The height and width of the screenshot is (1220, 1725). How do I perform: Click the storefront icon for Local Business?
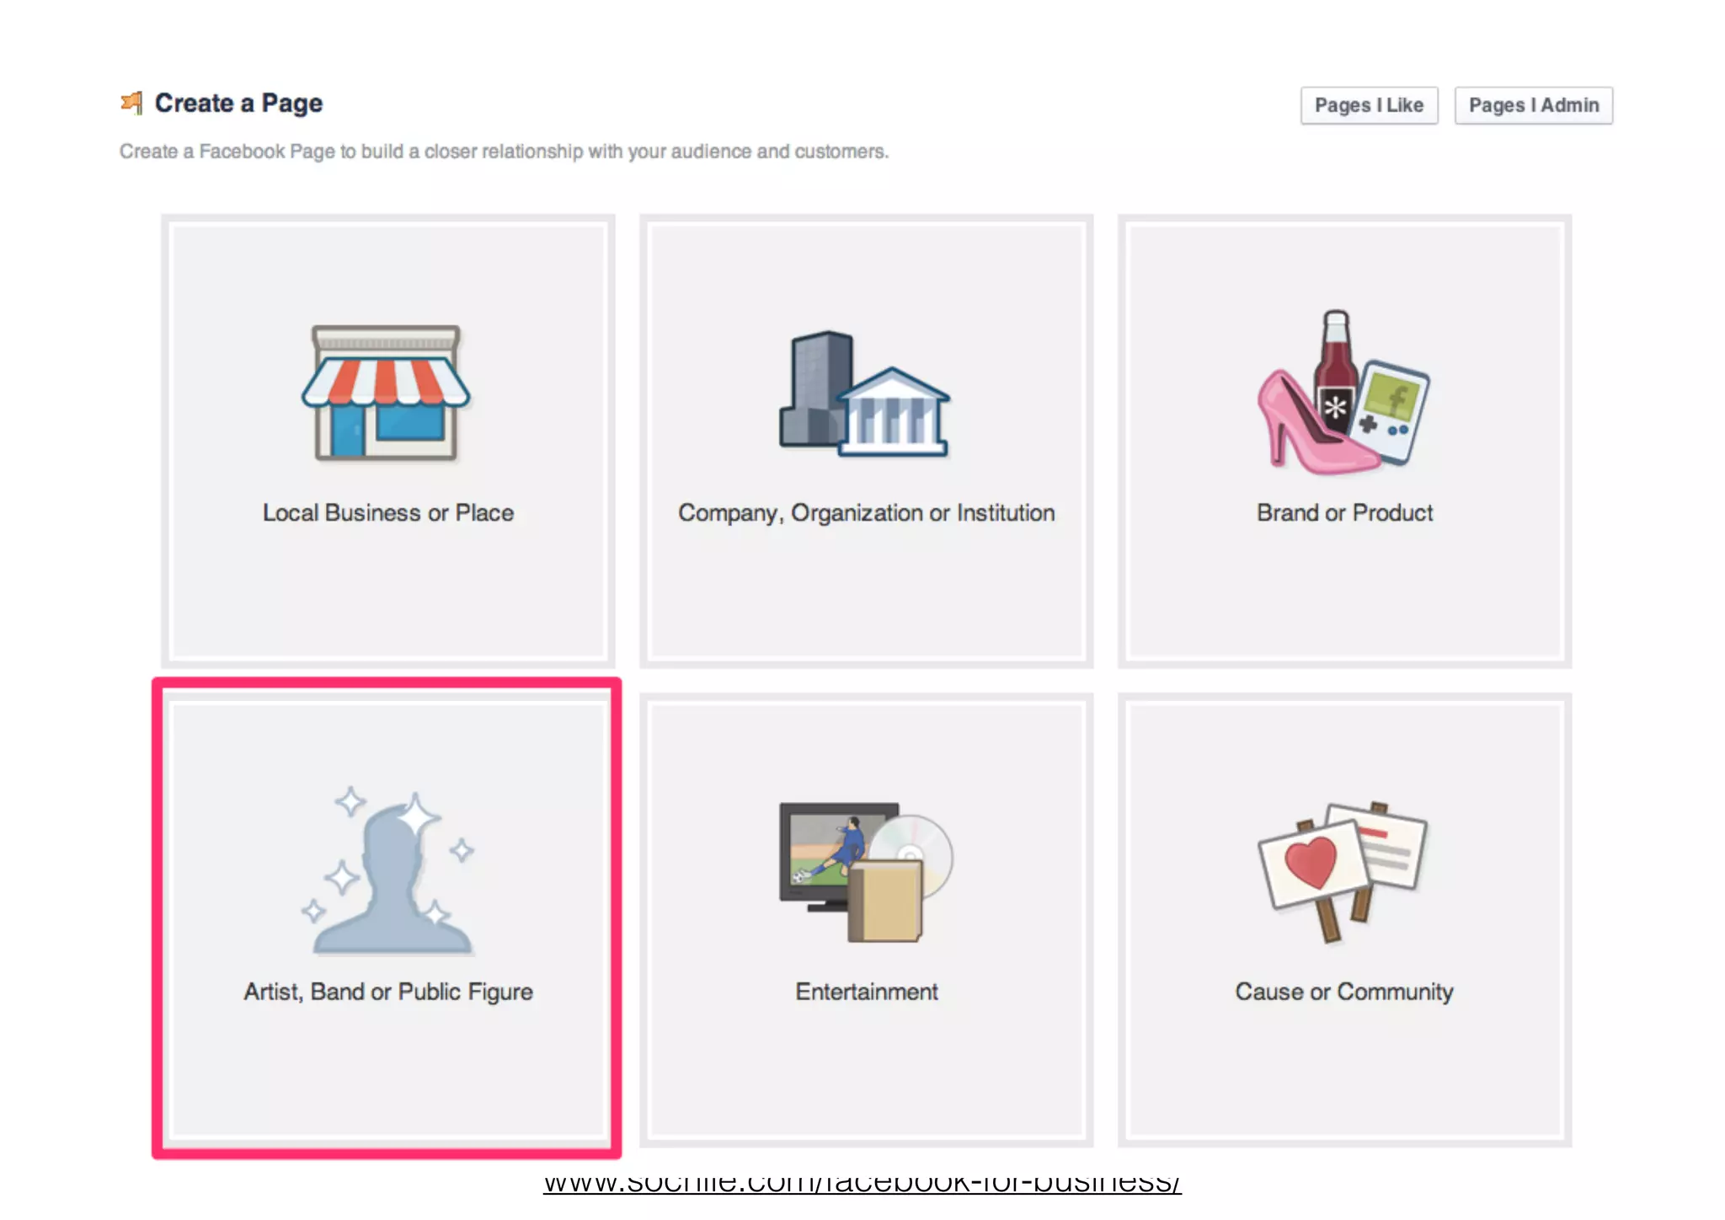tap(386, 393)
